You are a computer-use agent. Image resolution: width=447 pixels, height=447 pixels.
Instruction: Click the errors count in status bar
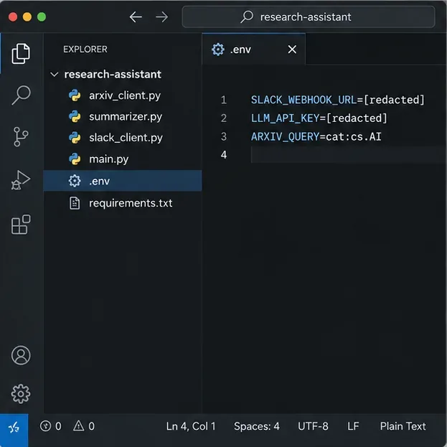coord(50,426)
